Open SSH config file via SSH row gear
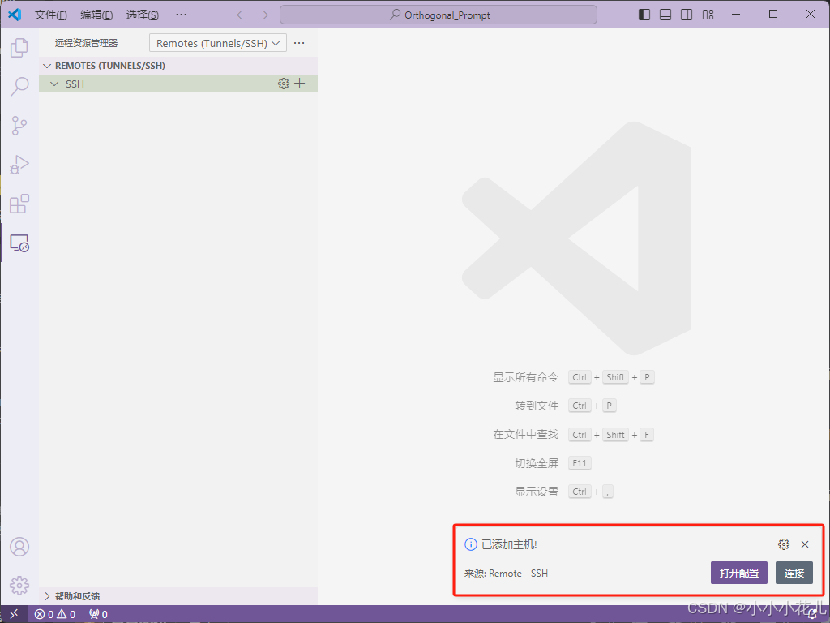830x623 pixels. click(x=284, y=84)
